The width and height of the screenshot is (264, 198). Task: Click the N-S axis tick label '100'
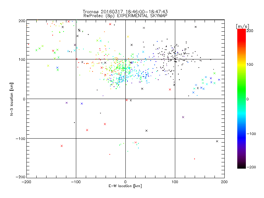[x=22, y=60]
